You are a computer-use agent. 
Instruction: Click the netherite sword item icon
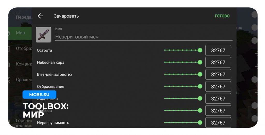click(x=43, y=35)
